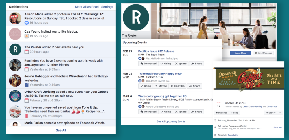Image resolution: width=289 pixels, height=140 pixels.
Task: Click See All at bottom of Notifications
Action: click(61, 130)
